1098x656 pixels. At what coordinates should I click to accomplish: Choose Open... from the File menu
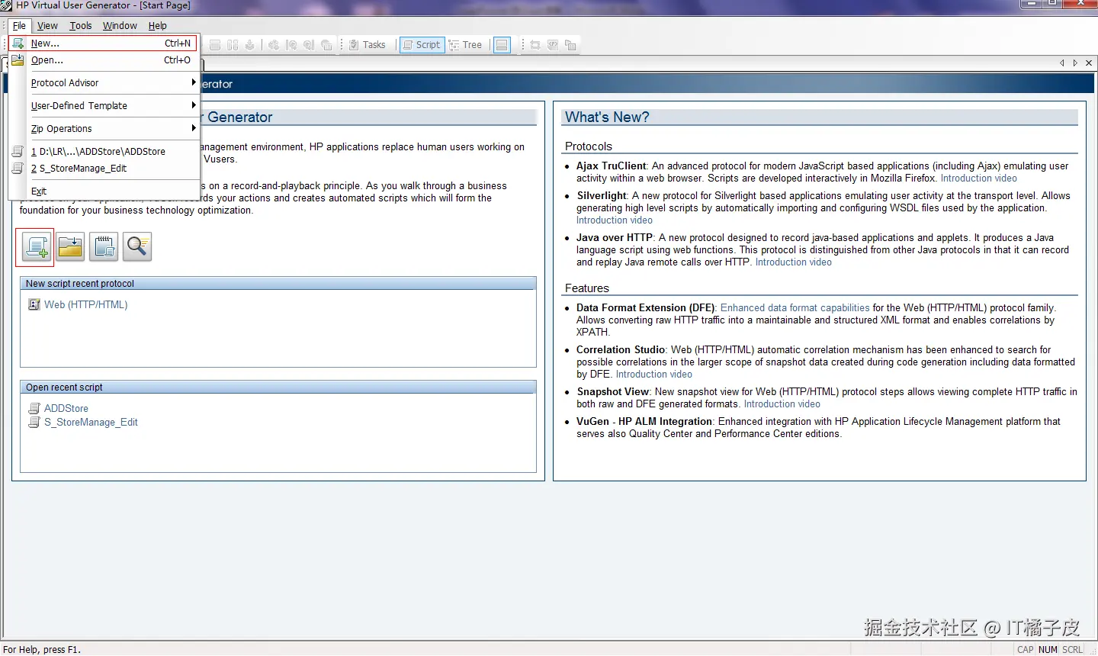[x=104, y=60]
